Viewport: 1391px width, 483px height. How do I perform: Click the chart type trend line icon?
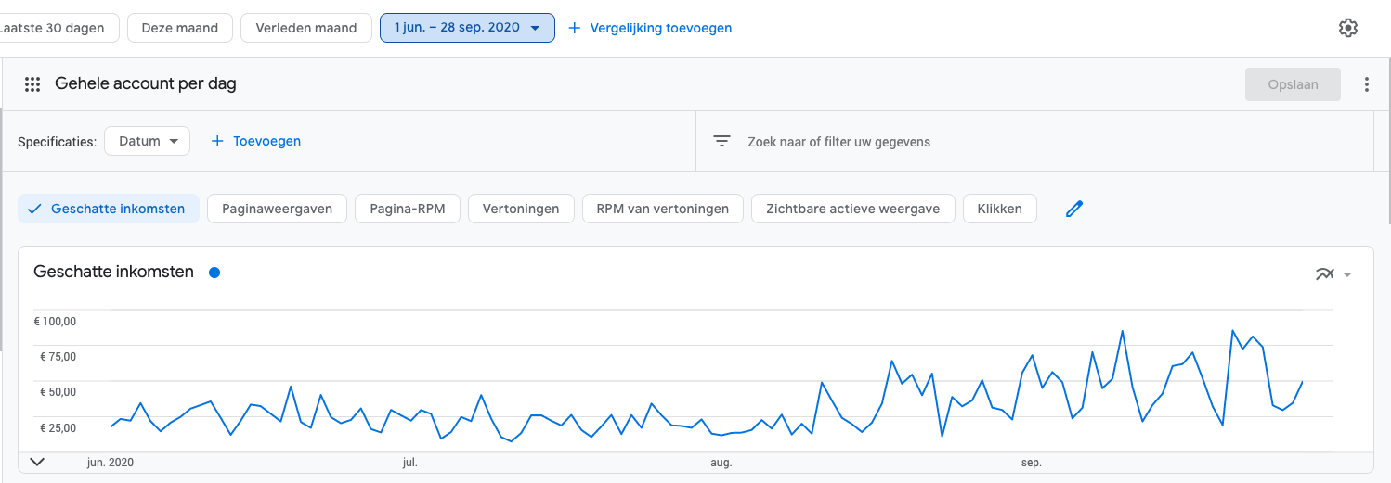point(1325,273)
